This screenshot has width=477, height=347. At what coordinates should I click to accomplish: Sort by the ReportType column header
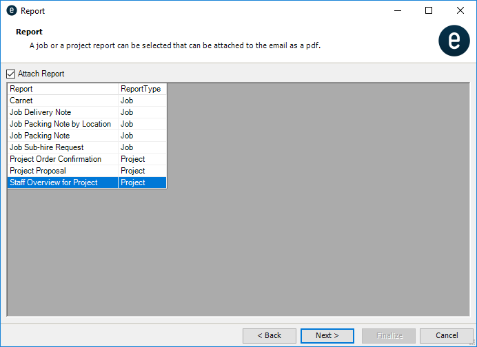point(141,89)
